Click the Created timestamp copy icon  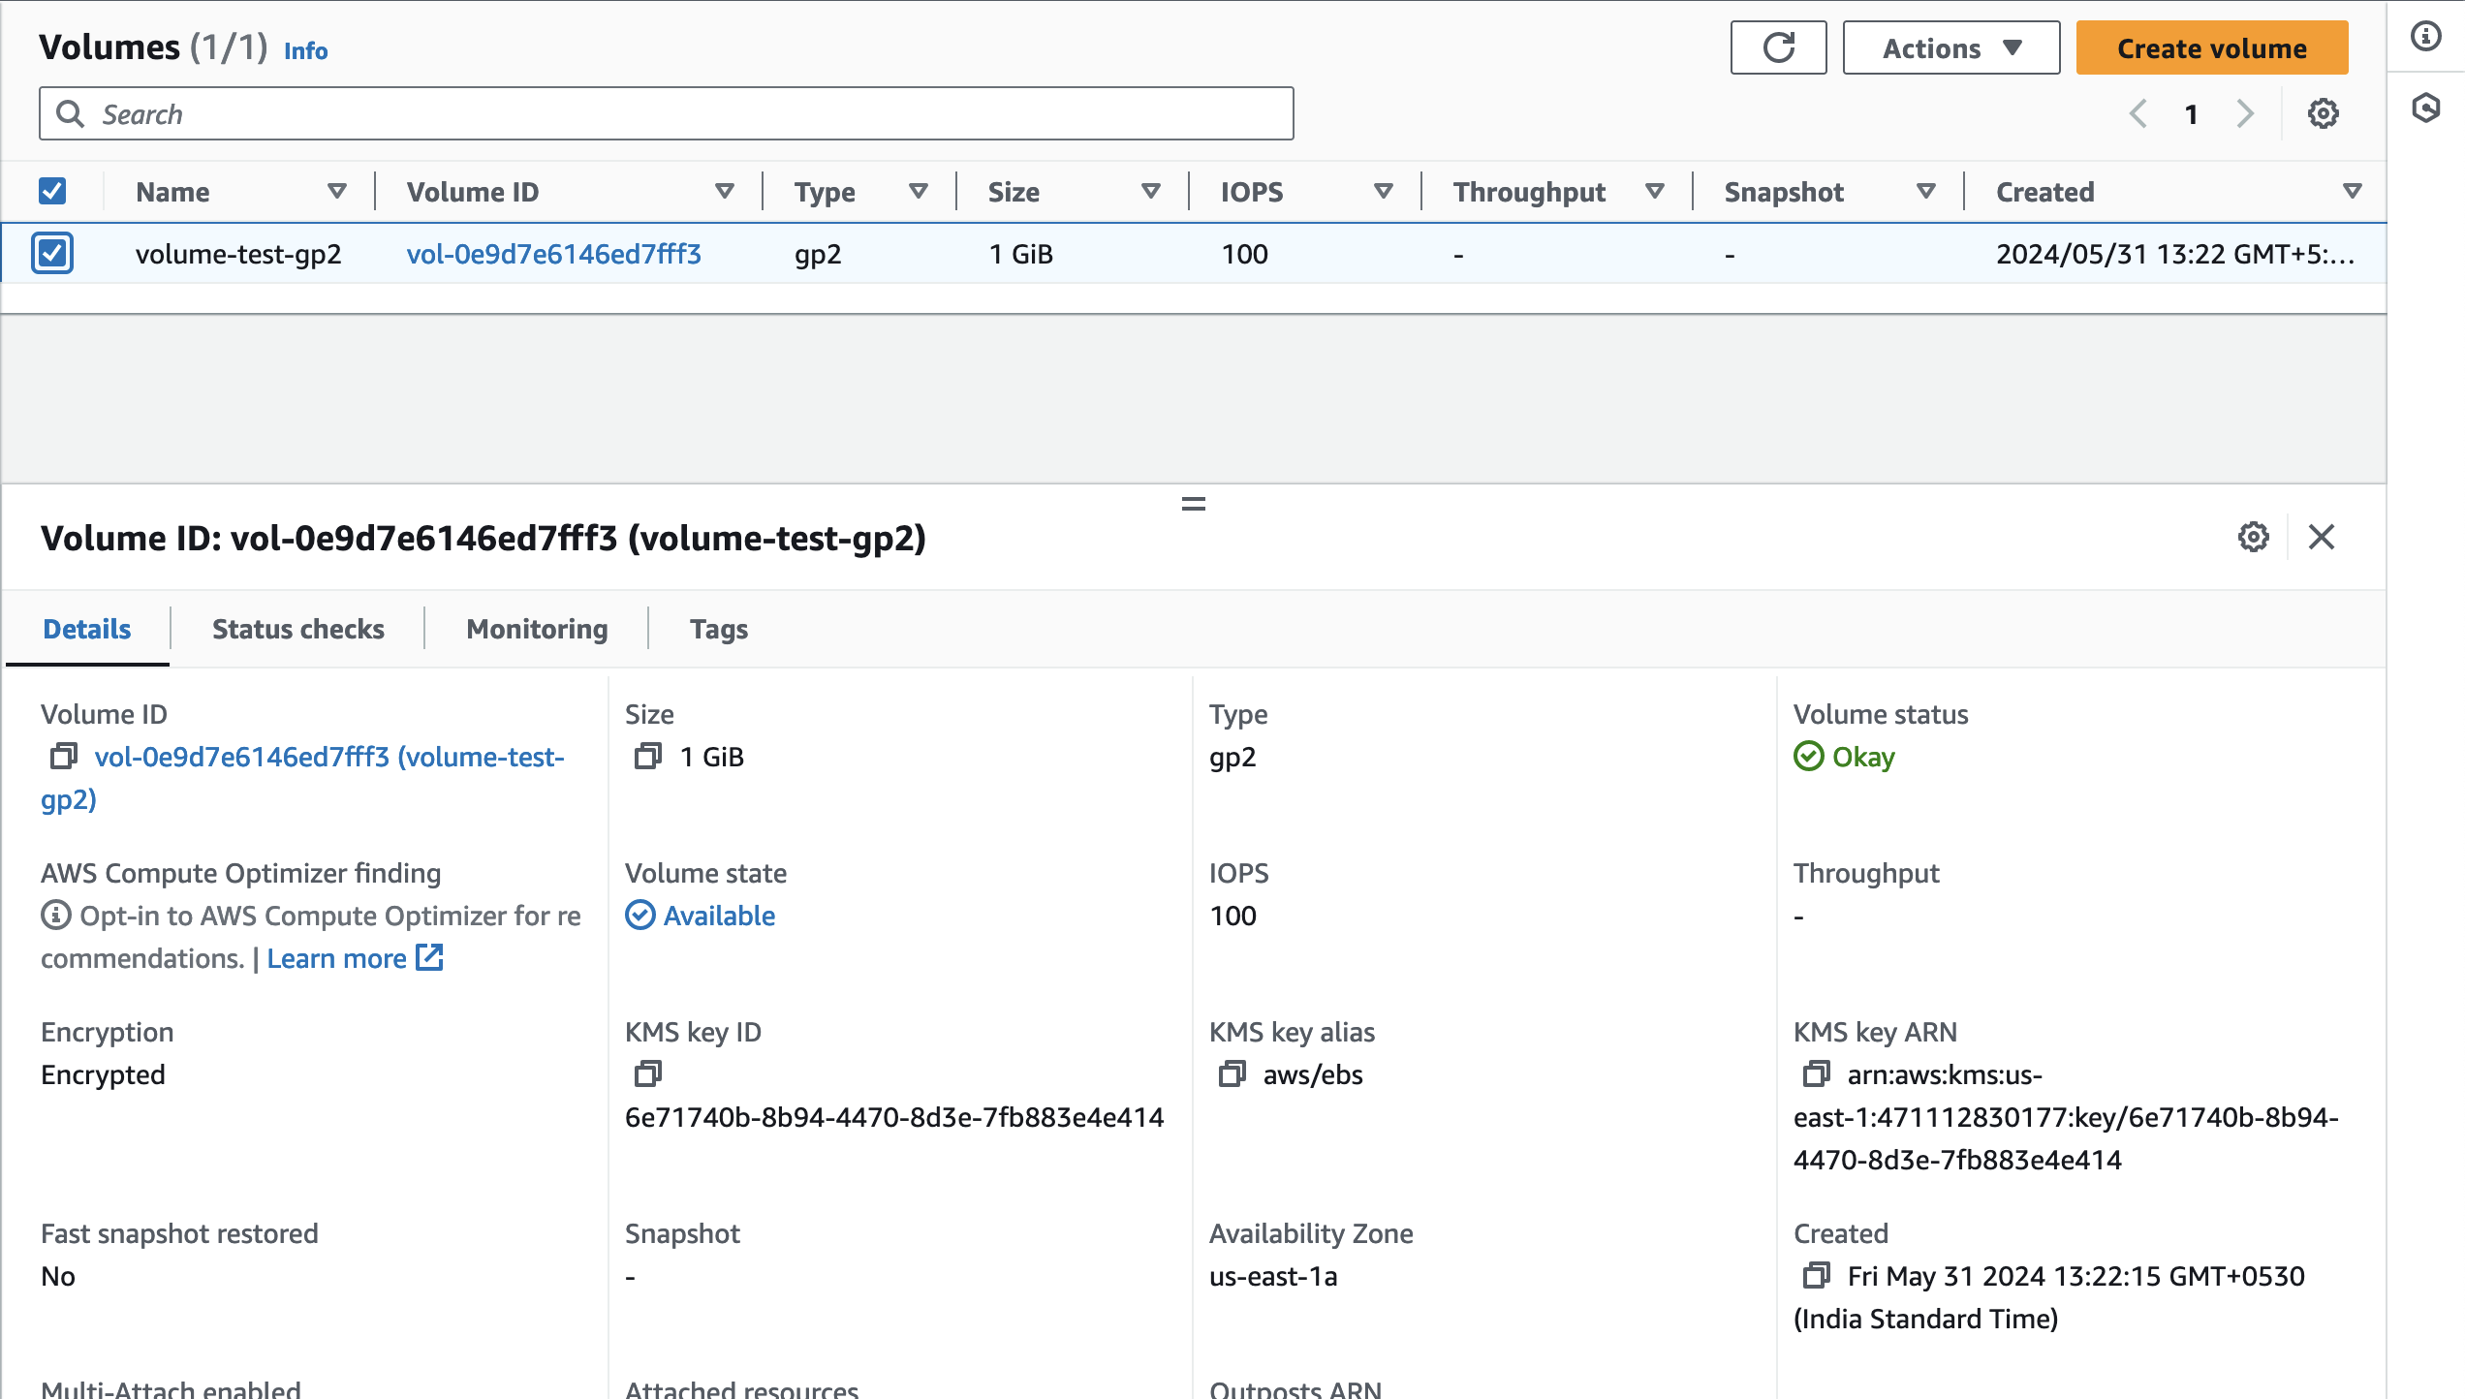[x=1819, y=1274]
